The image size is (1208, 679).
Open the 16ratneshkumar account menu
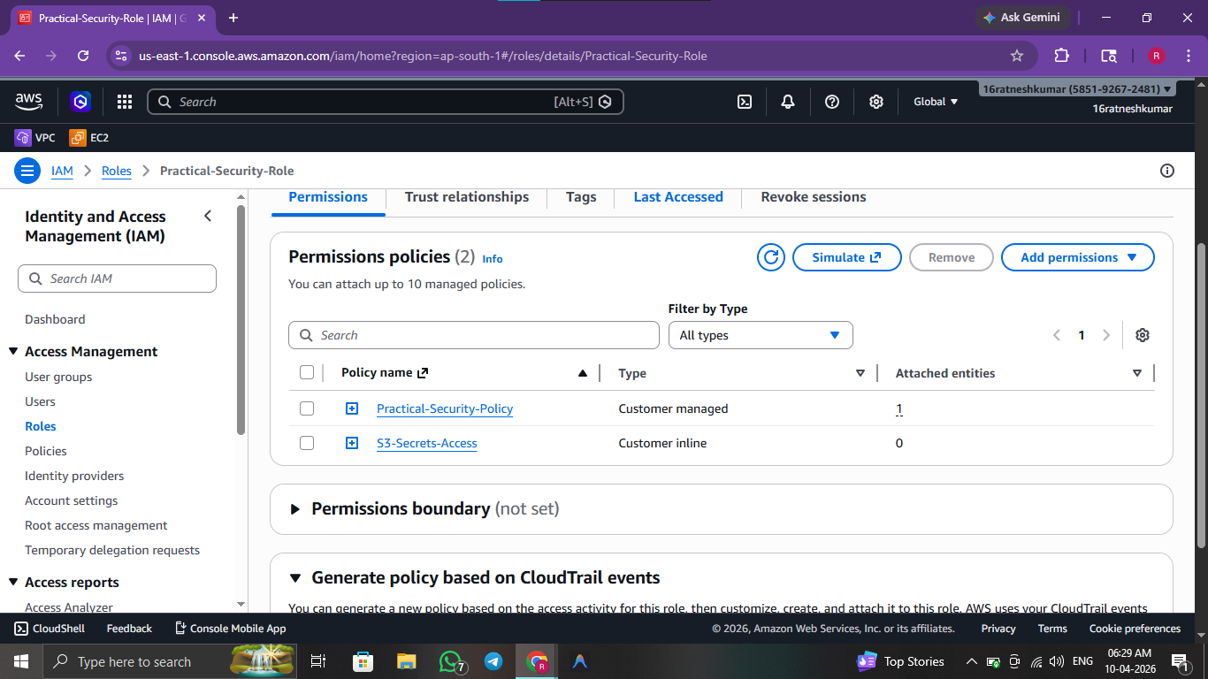coord(1077,89)
